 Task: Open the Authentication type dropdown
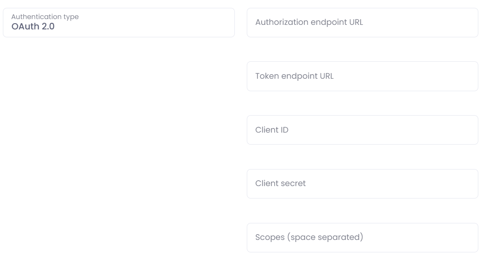[x=119, y=22]
